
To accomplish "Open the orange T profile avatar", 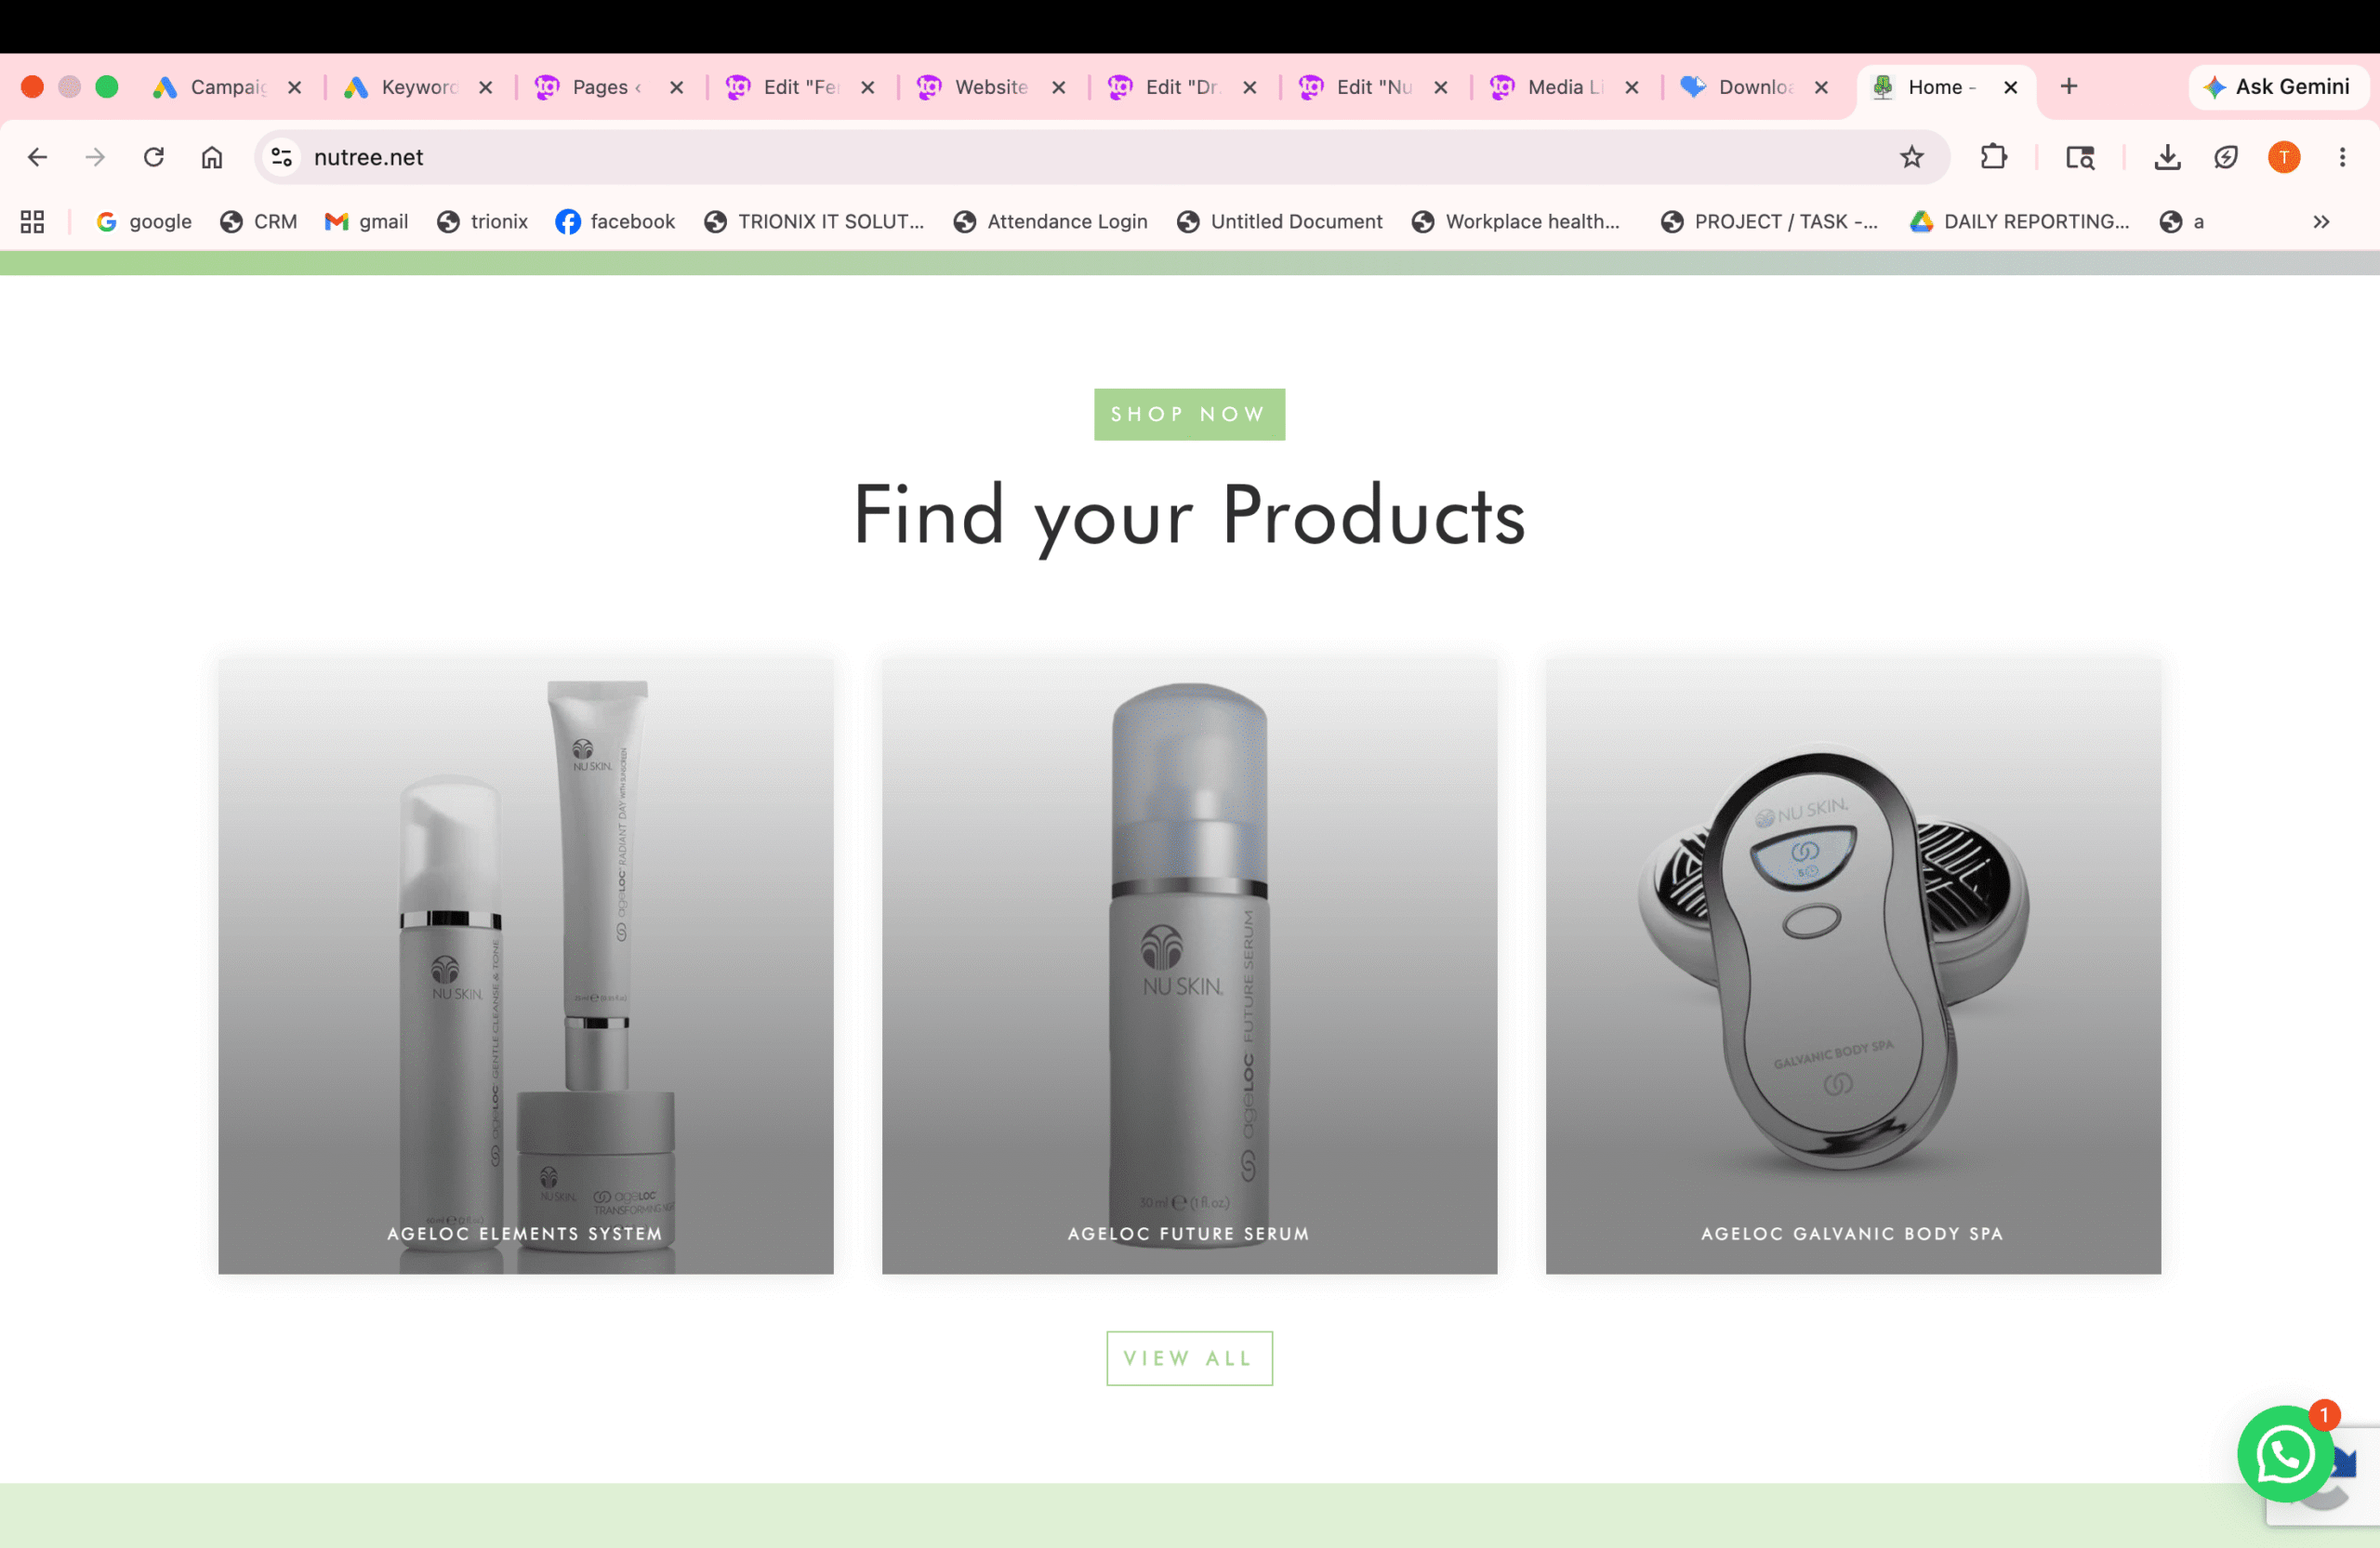I will point(2284,157).
